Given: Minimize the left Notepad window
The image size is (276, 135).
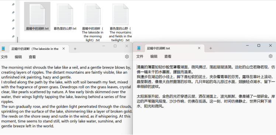Looking at the screenshot, I should 104,46.
